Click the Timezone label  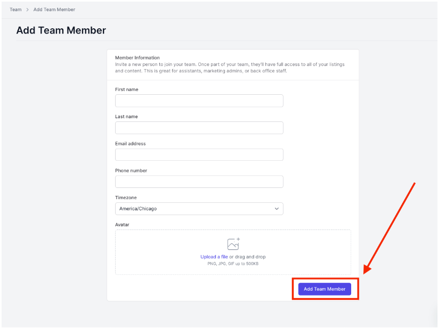[x=126, y=198]
